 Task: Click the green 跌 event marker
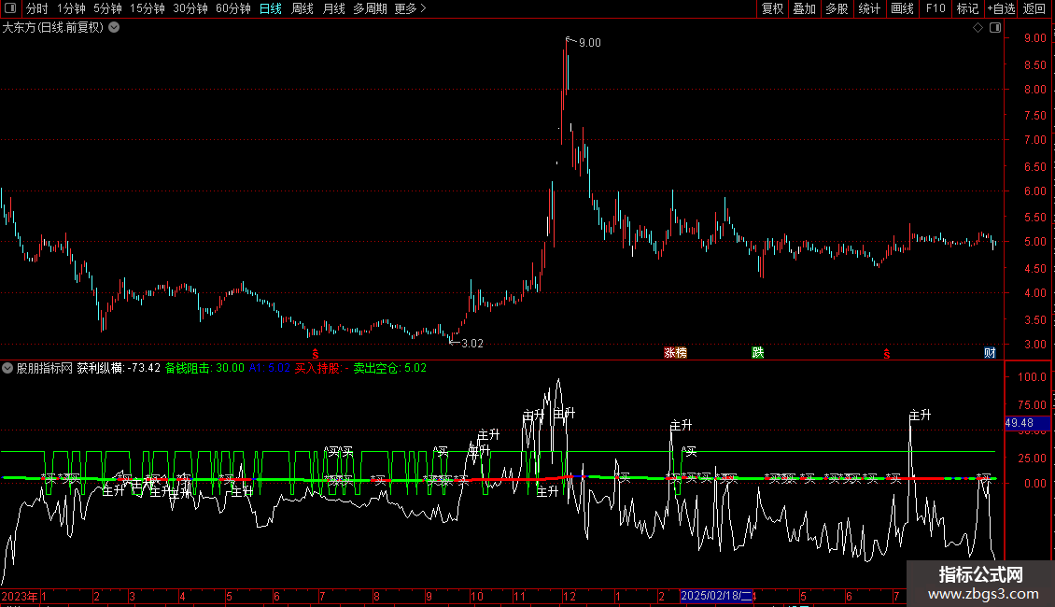coord(757,353)
